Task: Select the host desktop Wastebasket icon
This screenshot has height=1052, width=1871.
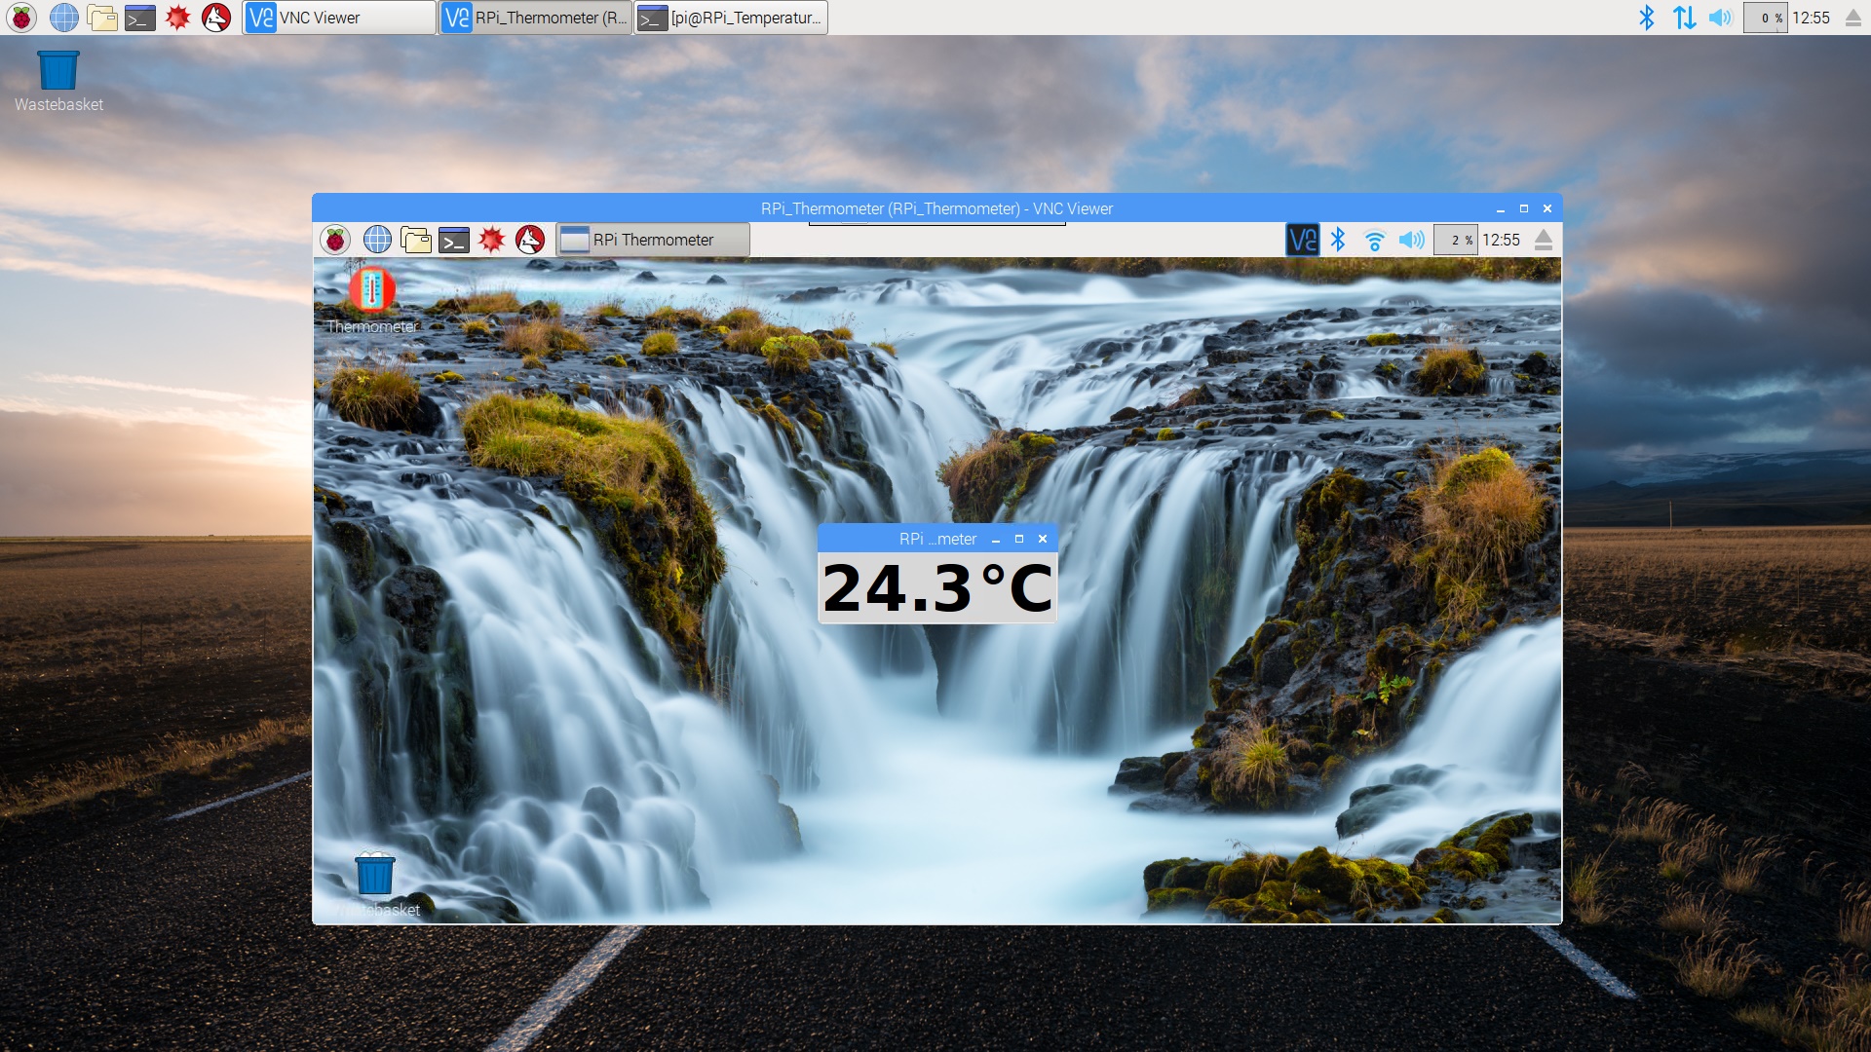Action: pyautogui.click(x=58, y=82)
